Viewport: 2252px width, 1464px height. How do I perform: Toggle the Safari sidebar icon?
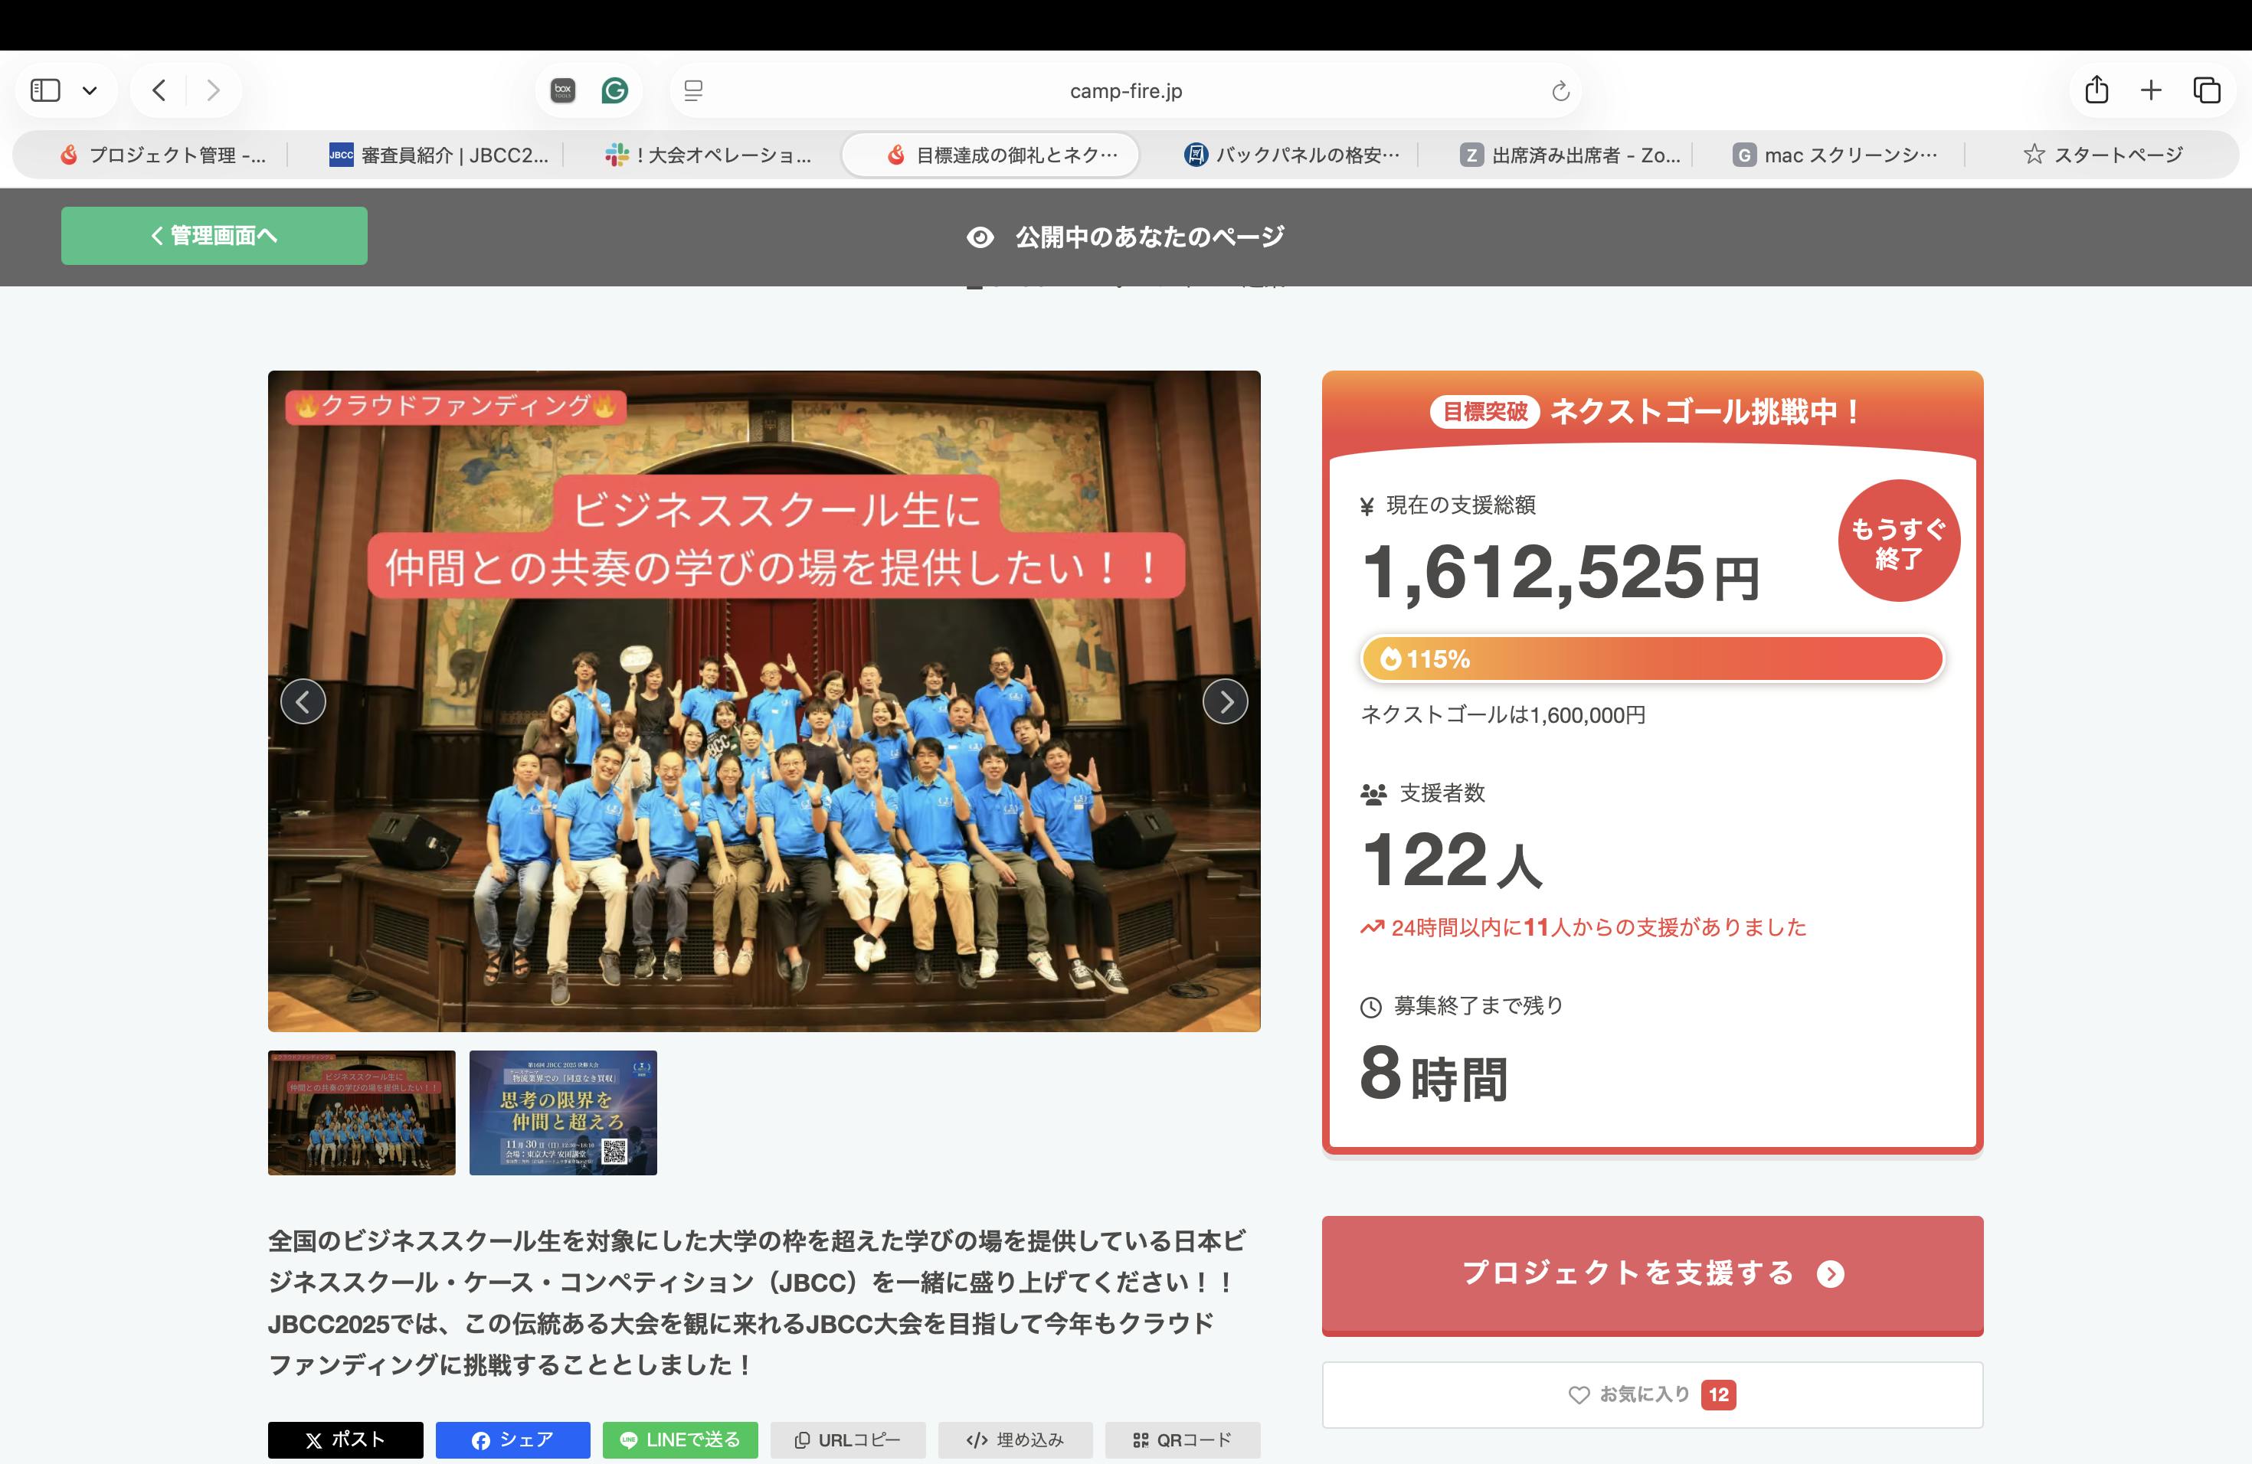tap(45, 90)
